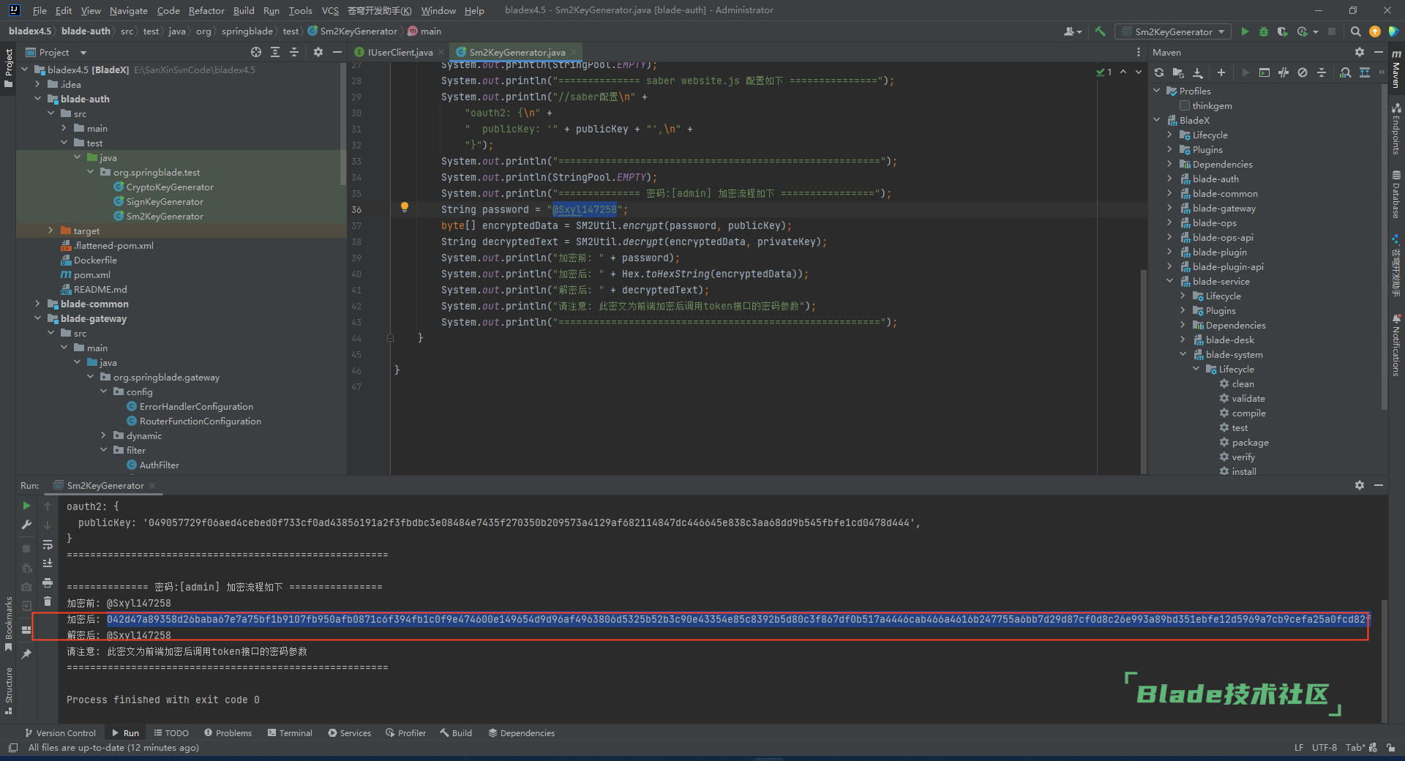1405x761 pixels.
Task: Expand the dynamic folder in project tree
Action: 103,435
